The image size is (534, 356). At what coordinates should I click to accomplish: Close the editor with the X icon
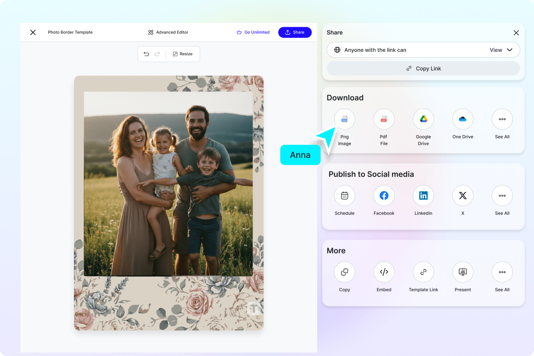point(33,32)
